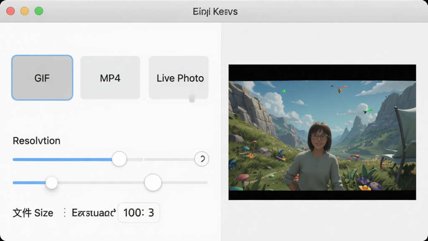
Task: Click the Resolution slider handle
Action: click(x=119, y=159)
